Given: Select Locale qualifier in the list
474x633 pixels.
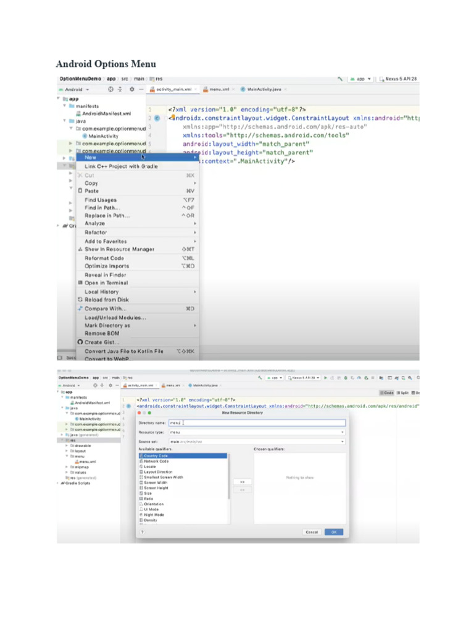Looking at the screenshot, I should pos(183,467).
